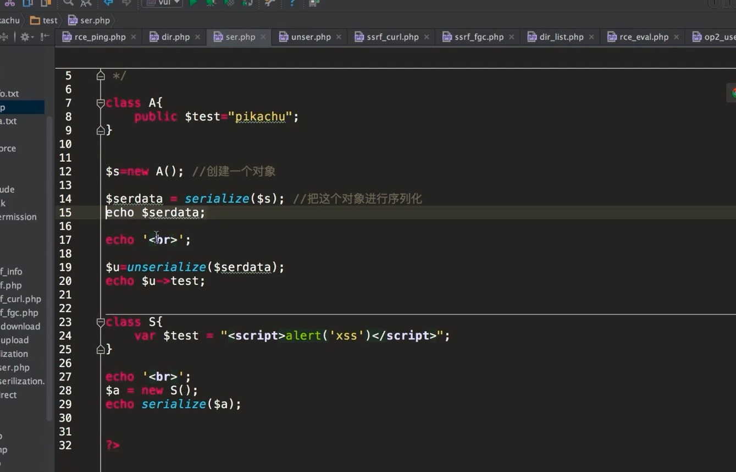Click line number 15 in gutter
This screenshot has width=736, height=472.
[65, 212]
